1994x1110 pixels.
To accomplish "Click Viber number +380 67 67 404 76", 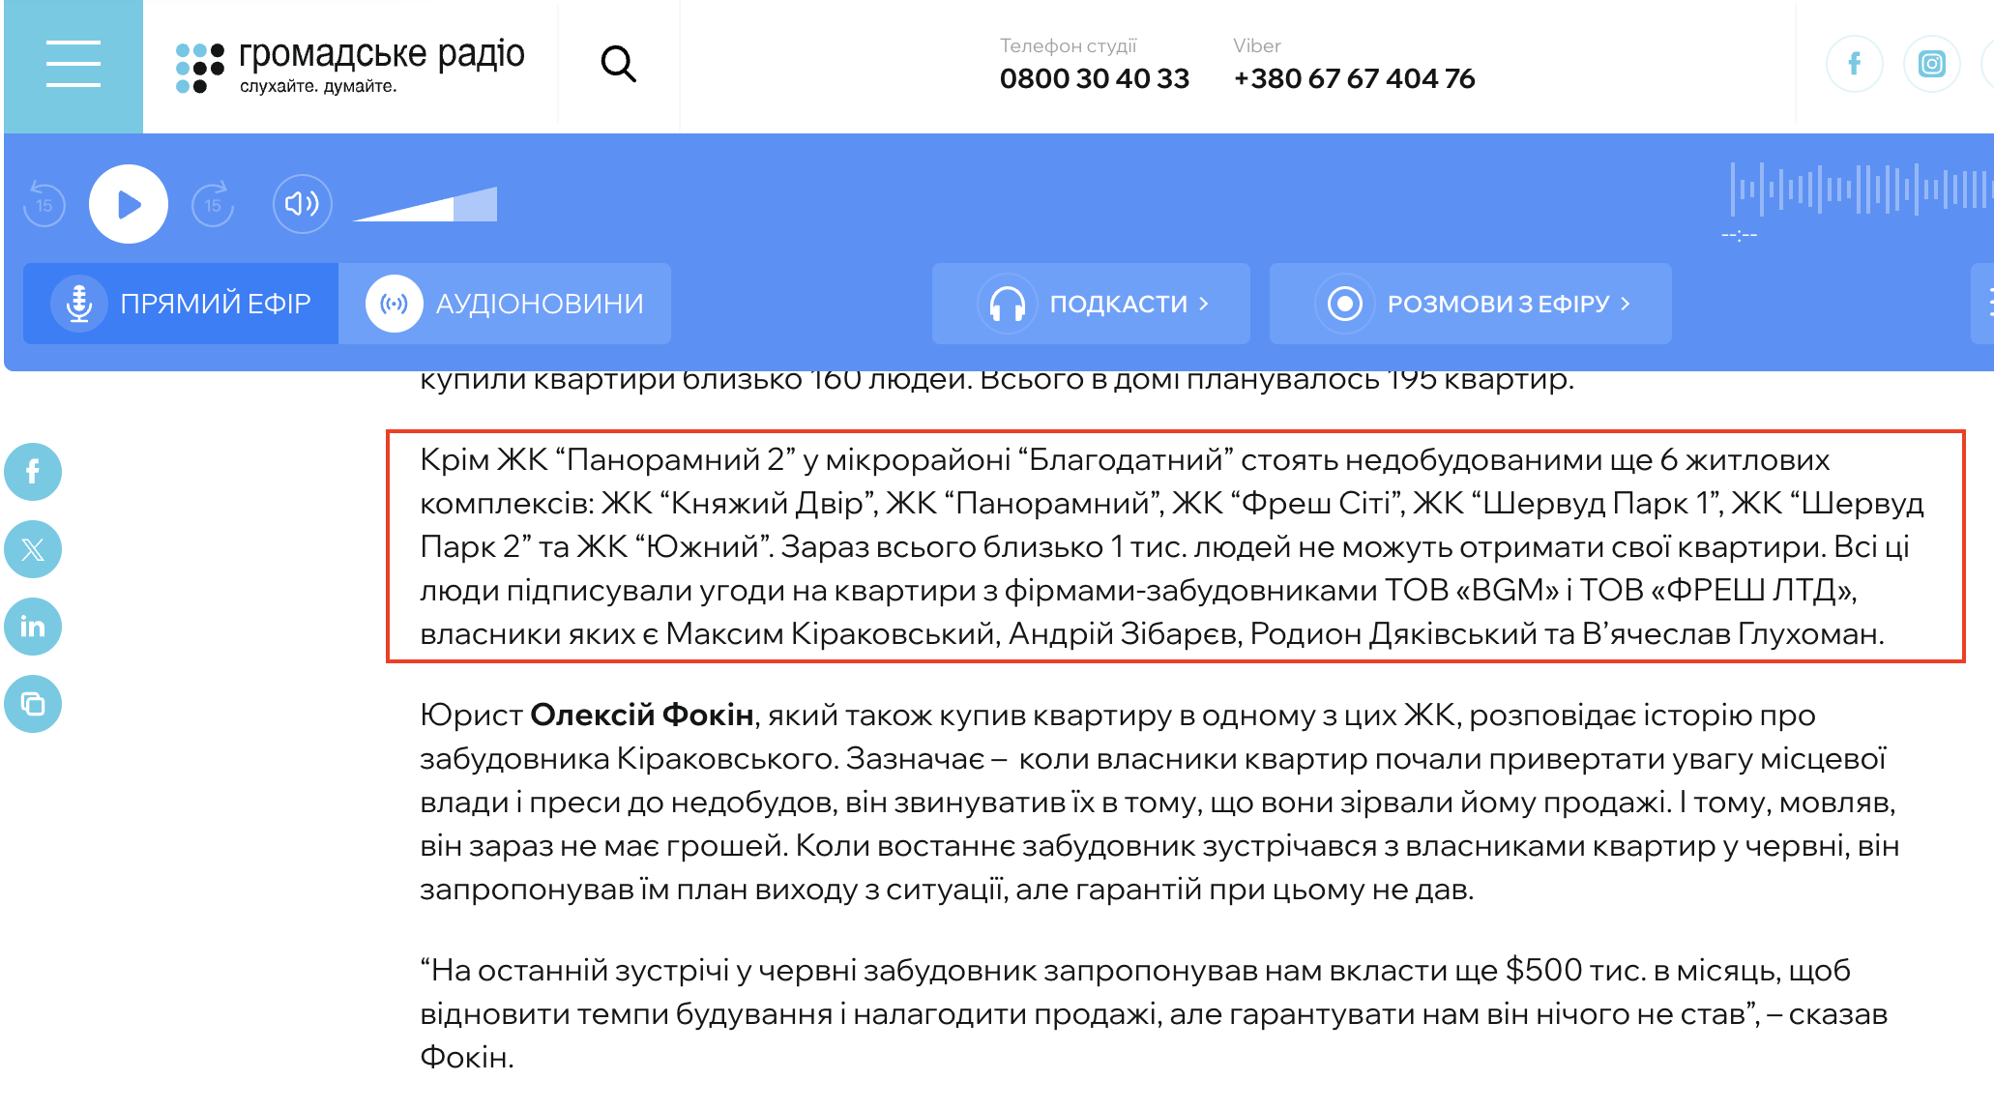I will 1354,78.
